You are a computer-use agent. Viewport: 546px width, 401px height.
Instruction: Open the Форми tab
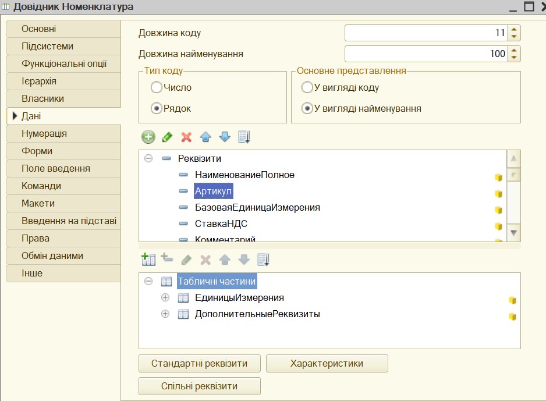point(63,151)
